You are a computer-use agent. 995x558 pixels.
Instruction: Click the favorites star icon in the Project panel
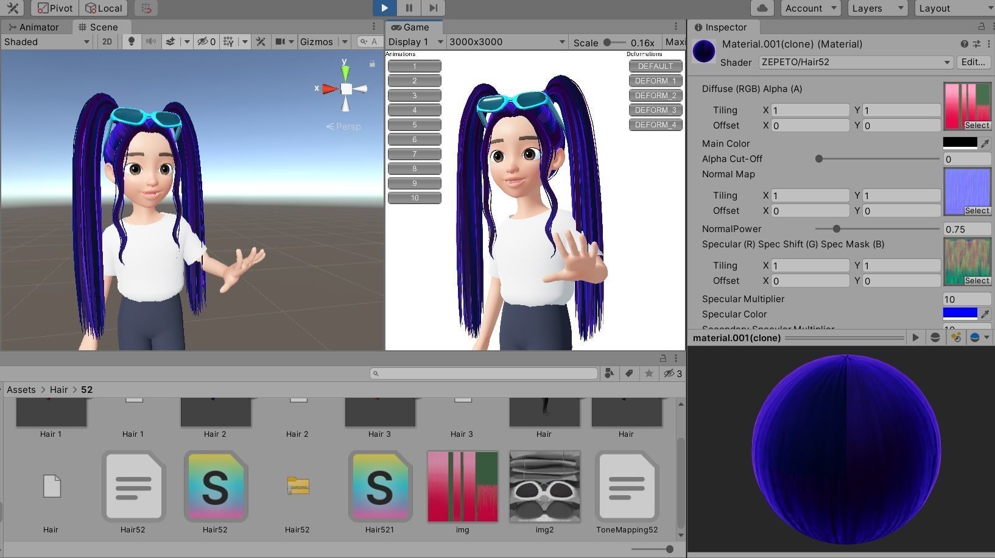[x=649, y=373]
